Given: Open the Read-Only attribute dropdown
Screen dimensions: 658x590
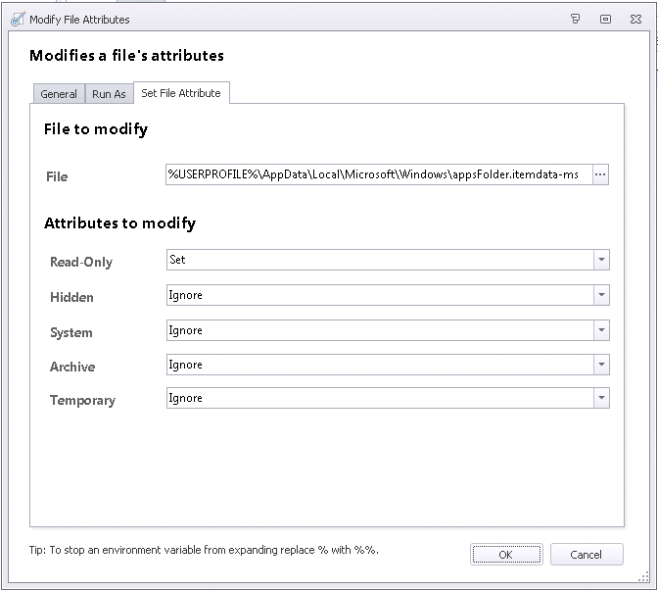Looking at the screenshot, I should coord(601,260).
